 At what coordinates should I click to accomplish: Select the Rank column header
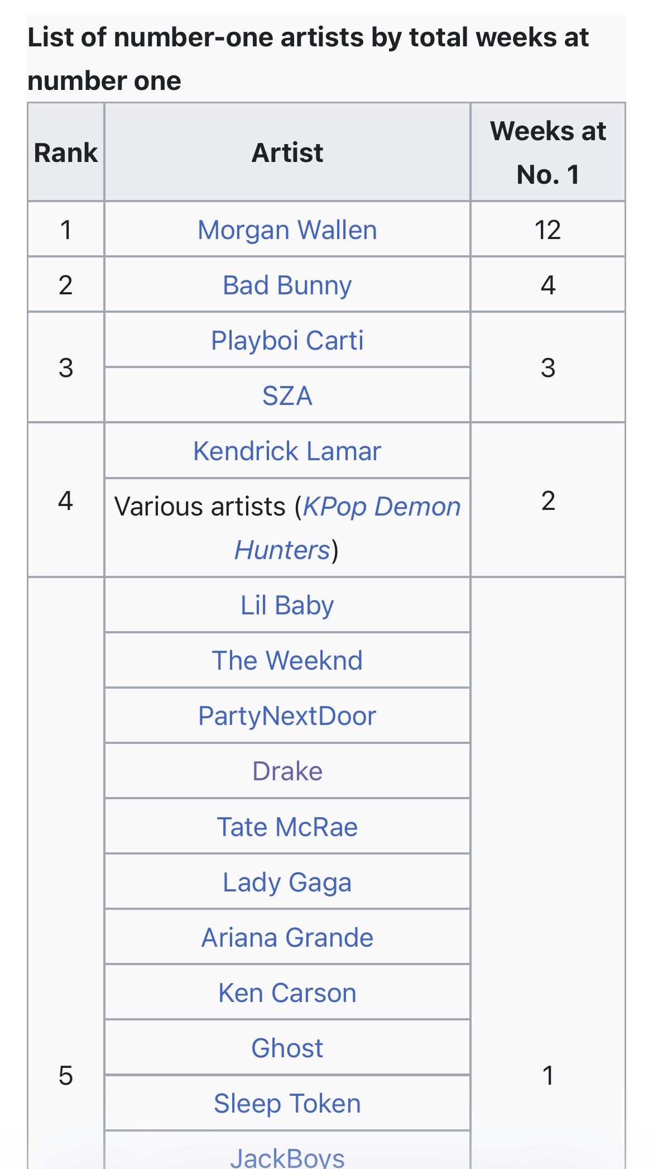[66, 152]
